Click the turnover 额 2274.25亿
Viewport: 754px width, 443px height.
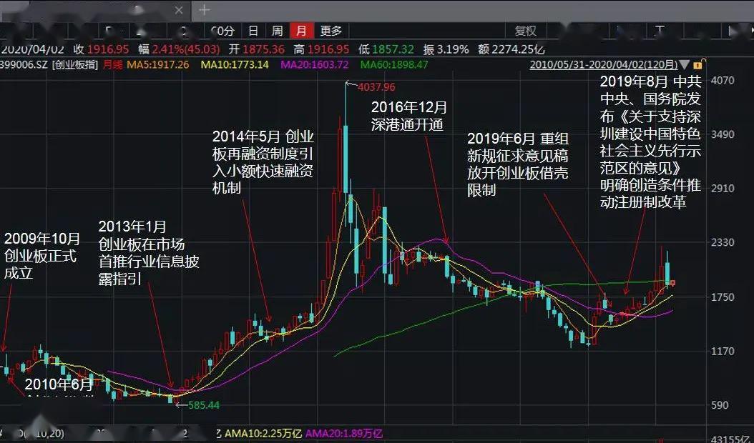pyautogui.click(x=511, y=49)
